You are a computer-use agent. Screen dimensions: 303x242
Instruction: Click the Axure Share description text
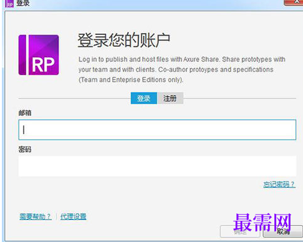(x=182, y=69)
